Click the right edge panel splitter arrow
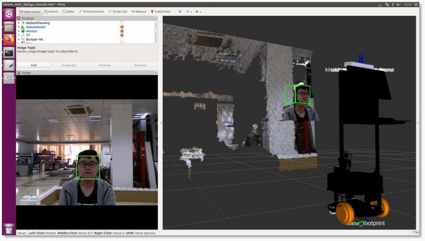 418,123
